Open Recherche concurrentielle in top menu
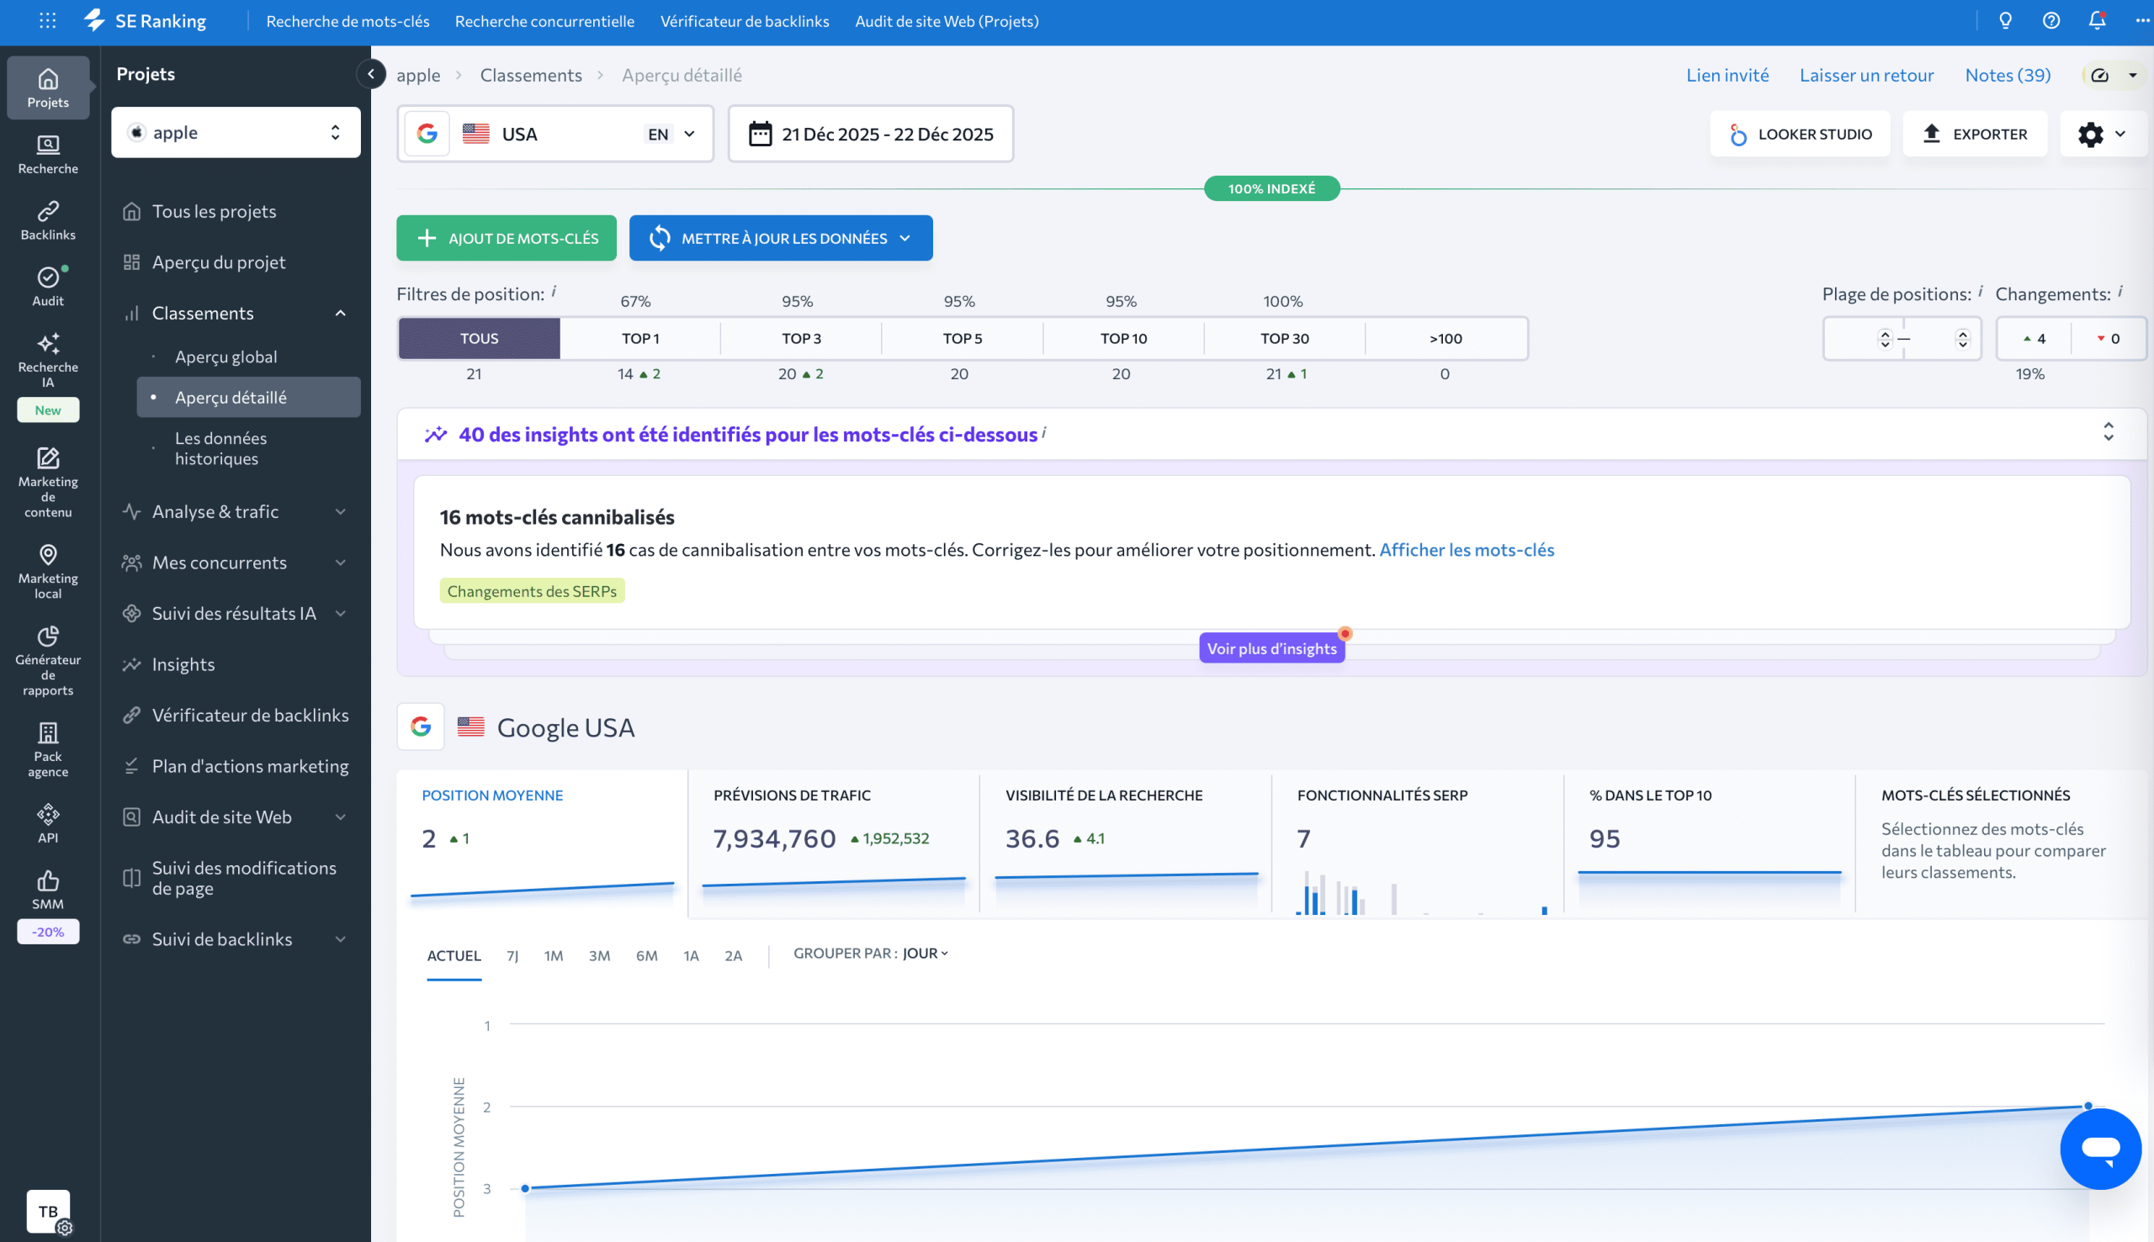 tap(544, 21)
